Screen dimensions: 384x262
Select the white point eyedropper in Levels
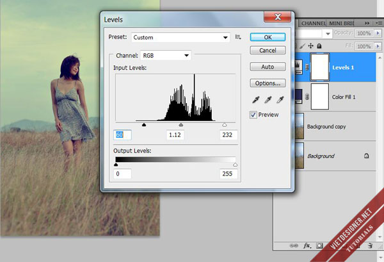click(280, 100)
